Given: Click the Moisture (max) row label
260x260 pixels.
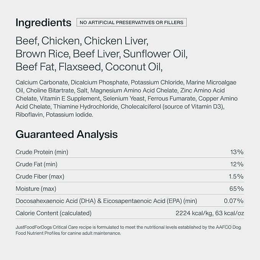Looking at the screenshot, I should coord(36,189).
